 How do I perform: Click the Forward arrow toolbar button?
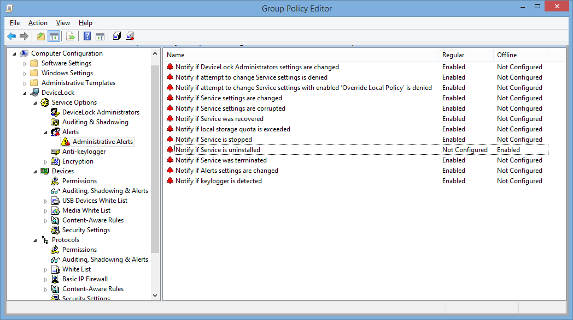coord(24,36)
